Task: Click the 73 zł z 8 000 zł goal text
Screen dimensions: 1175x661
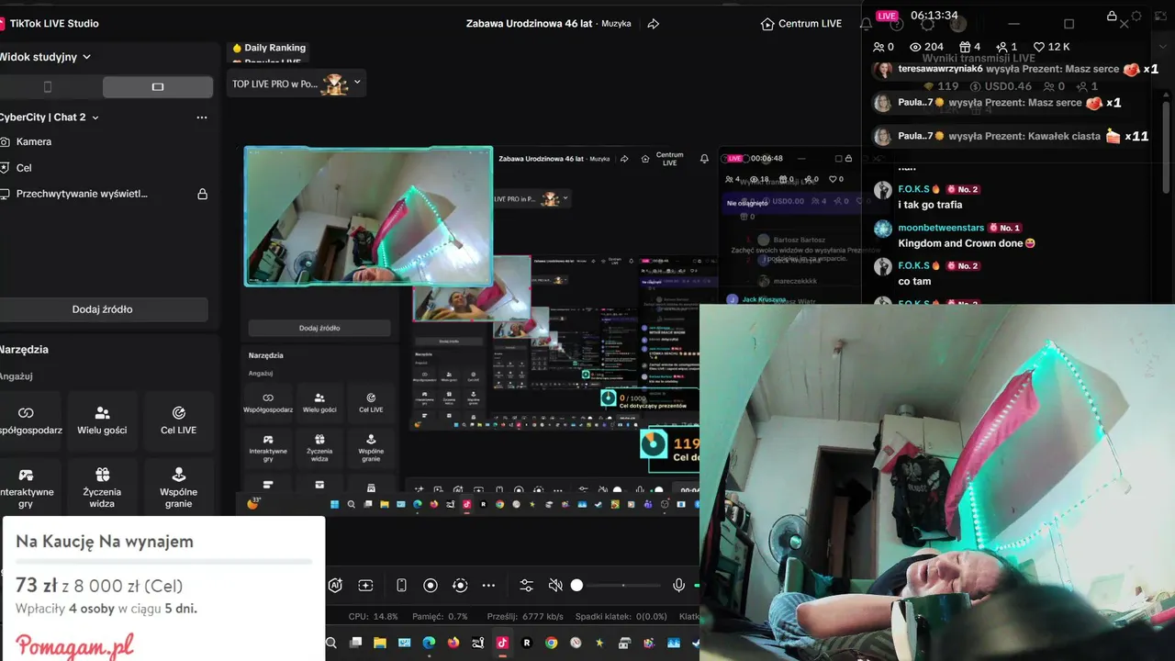Action: pyautogui.click(x=99, y=586)
